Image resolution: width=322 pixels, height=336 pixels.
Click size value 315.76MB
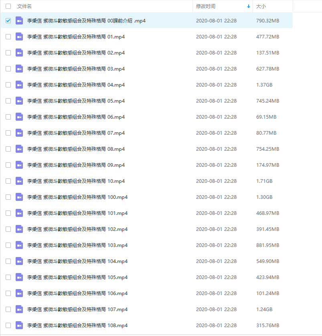267,325
